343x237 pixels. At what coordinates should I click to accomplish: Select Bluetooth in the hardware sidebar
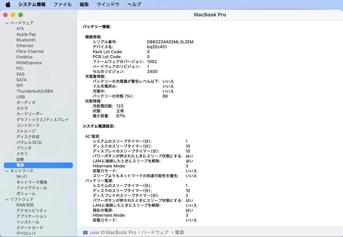pyautogui.click(x=26, y=40)
